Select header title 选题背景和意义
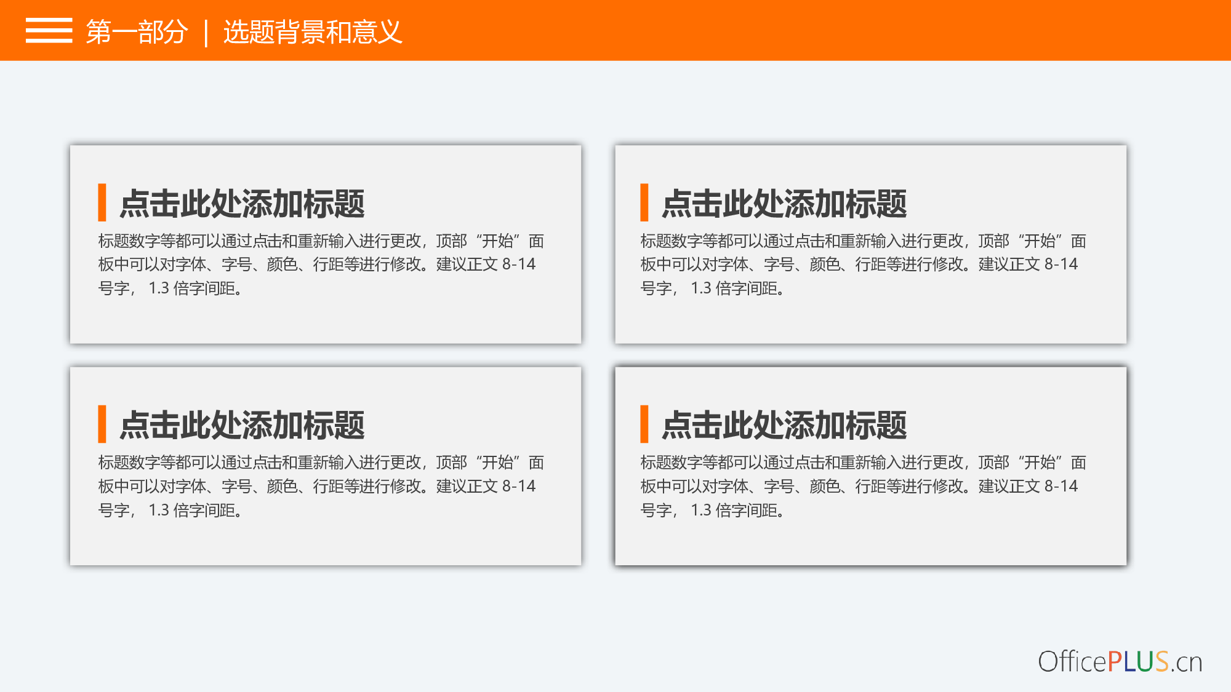1231x692 pixels. tap(313, 31)
